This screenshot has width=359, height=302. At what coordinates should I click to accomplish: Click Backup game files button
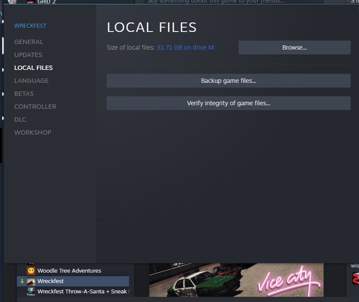point(228,81)
